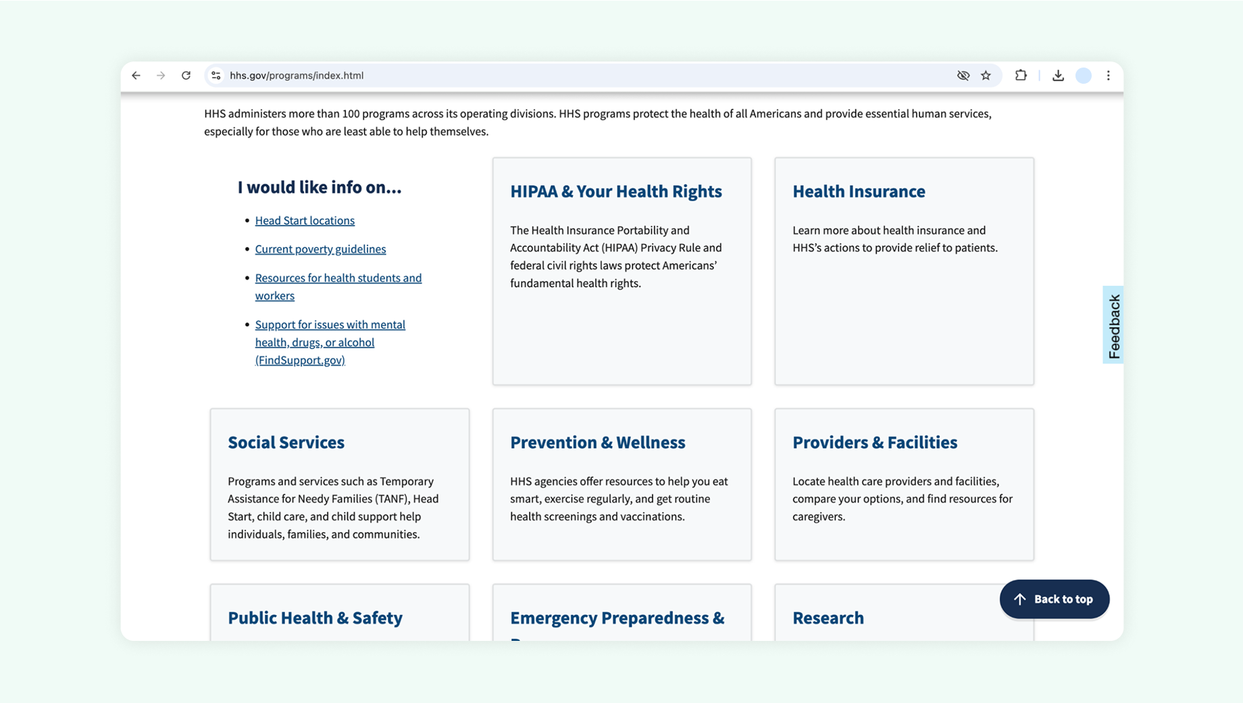Open Prevention & Wellness card heading
This screenshot has height=703, width=1243.
pyautogui.click(x=597, y=442)
